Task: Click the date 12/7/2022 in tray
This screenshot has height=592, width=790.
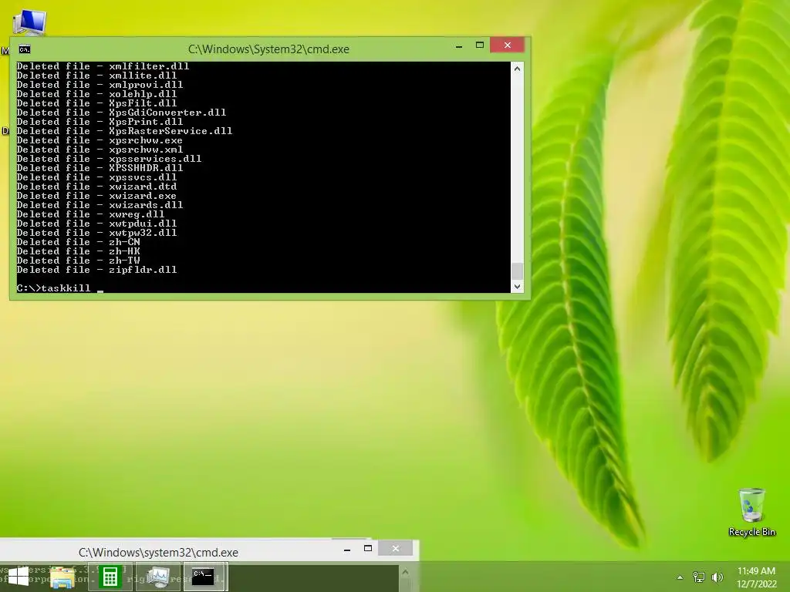Action: click(x=757, y=584)
